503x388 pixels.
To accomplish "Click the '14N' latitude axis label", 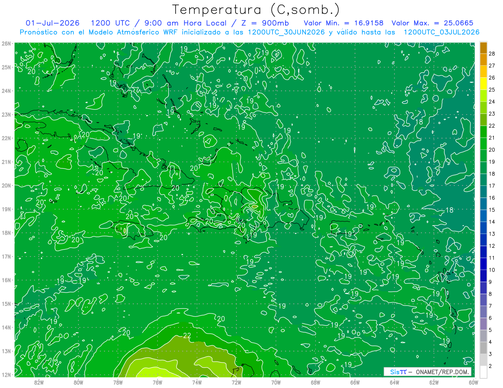I will pos(7,327).
